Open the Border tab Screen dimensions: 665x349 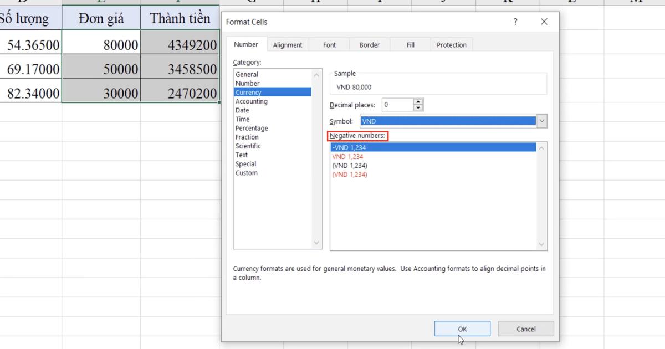click(369, 44)
